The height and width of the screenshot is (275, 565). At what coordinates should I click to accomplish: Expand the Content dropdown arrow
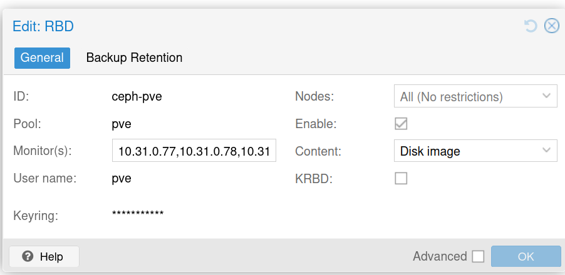(546, 151)
